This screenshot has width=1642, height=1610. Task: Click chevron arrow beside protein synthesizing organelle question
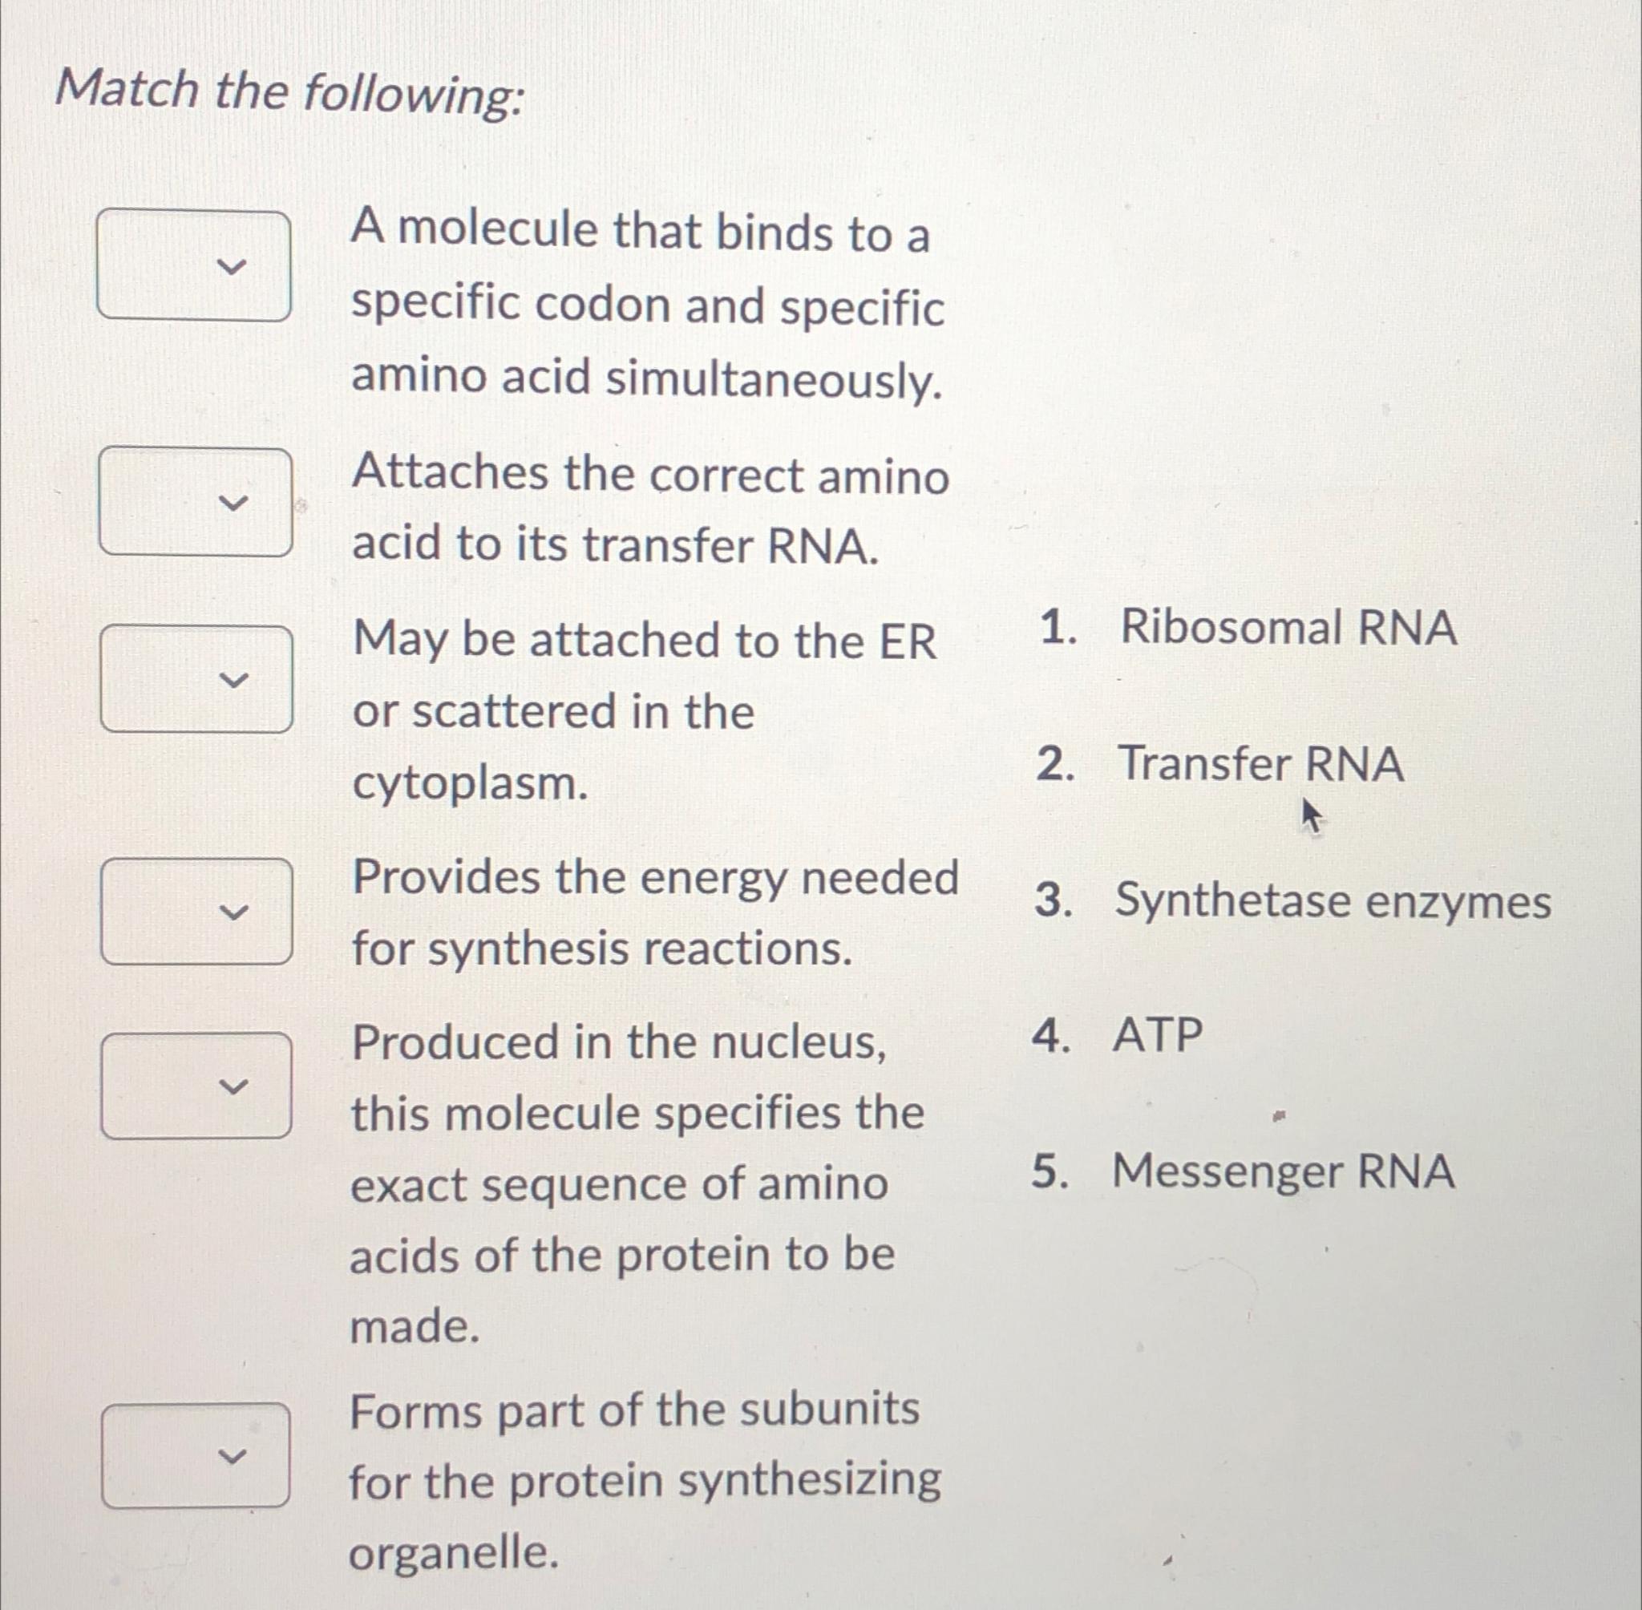(233, 1456)
